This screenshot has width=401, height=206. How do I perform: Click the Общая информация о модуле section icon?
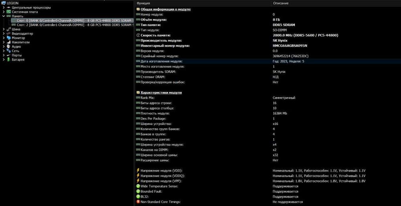pos(138,9)
